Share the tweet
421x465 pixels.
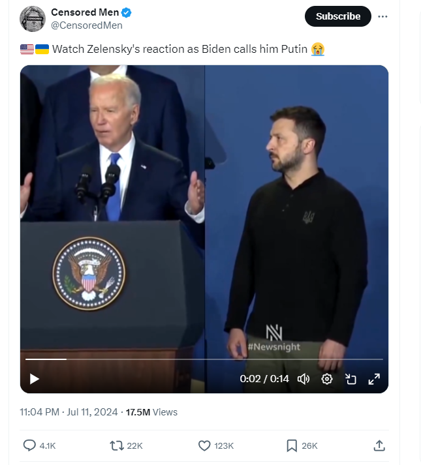[x=379, y=445]
